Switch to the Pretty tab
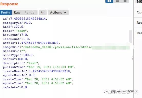The image size is (142, 98). pos(6,12)
